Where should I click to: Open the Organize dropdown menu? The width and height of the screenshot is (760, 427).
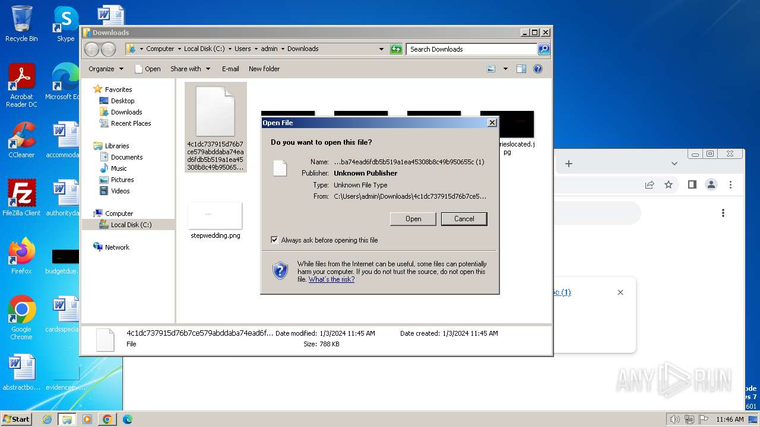[x=106, y=69]
